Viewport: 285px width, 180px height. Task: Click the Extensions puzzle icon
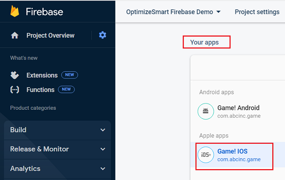15,75
